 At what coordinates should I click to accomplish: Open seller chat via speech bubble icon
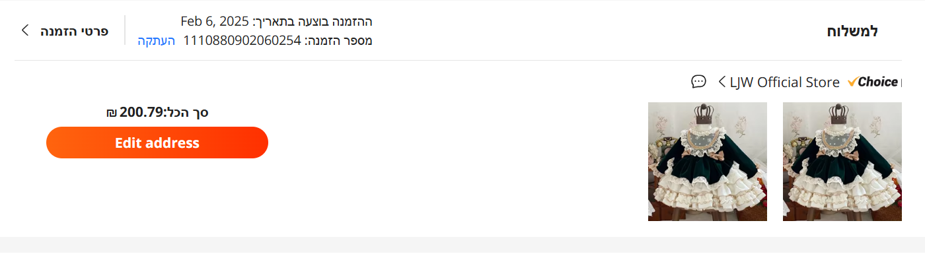[698, 82]
